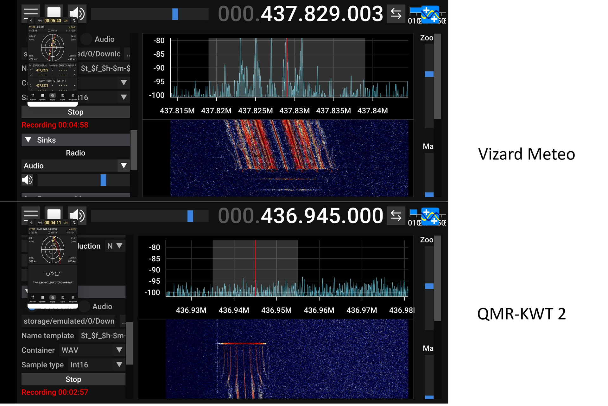The width and height of the screenshot is (608, 406).
Task: Tap back arrow in RS-38S tracker overlay
Action: click(x=31, y=21)
